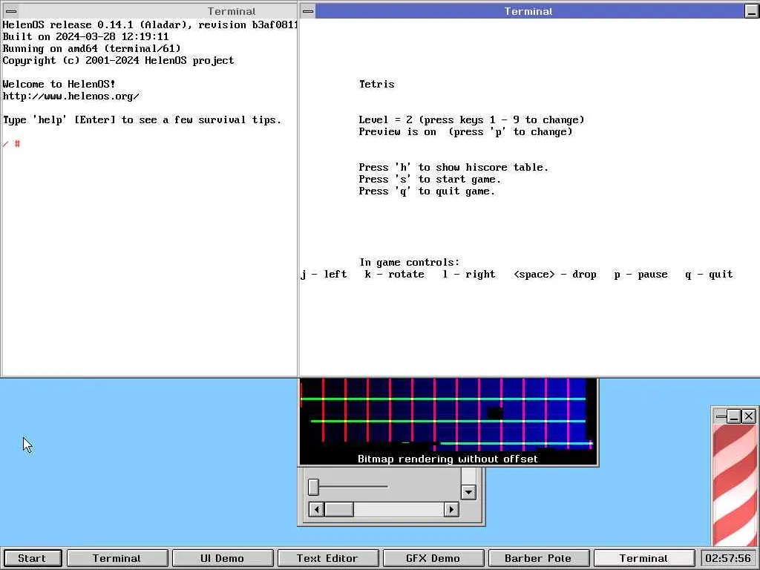Select GFX Demo in the taskbar
Viewport: 760px width, 570px height.
433,558
